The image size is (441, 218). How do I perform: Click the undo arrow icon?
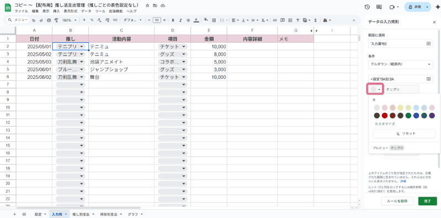pos(34,20)
